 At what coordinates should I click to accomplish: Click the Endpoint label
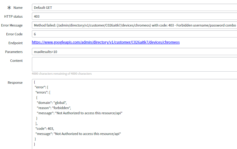click(x=16, y=43)
